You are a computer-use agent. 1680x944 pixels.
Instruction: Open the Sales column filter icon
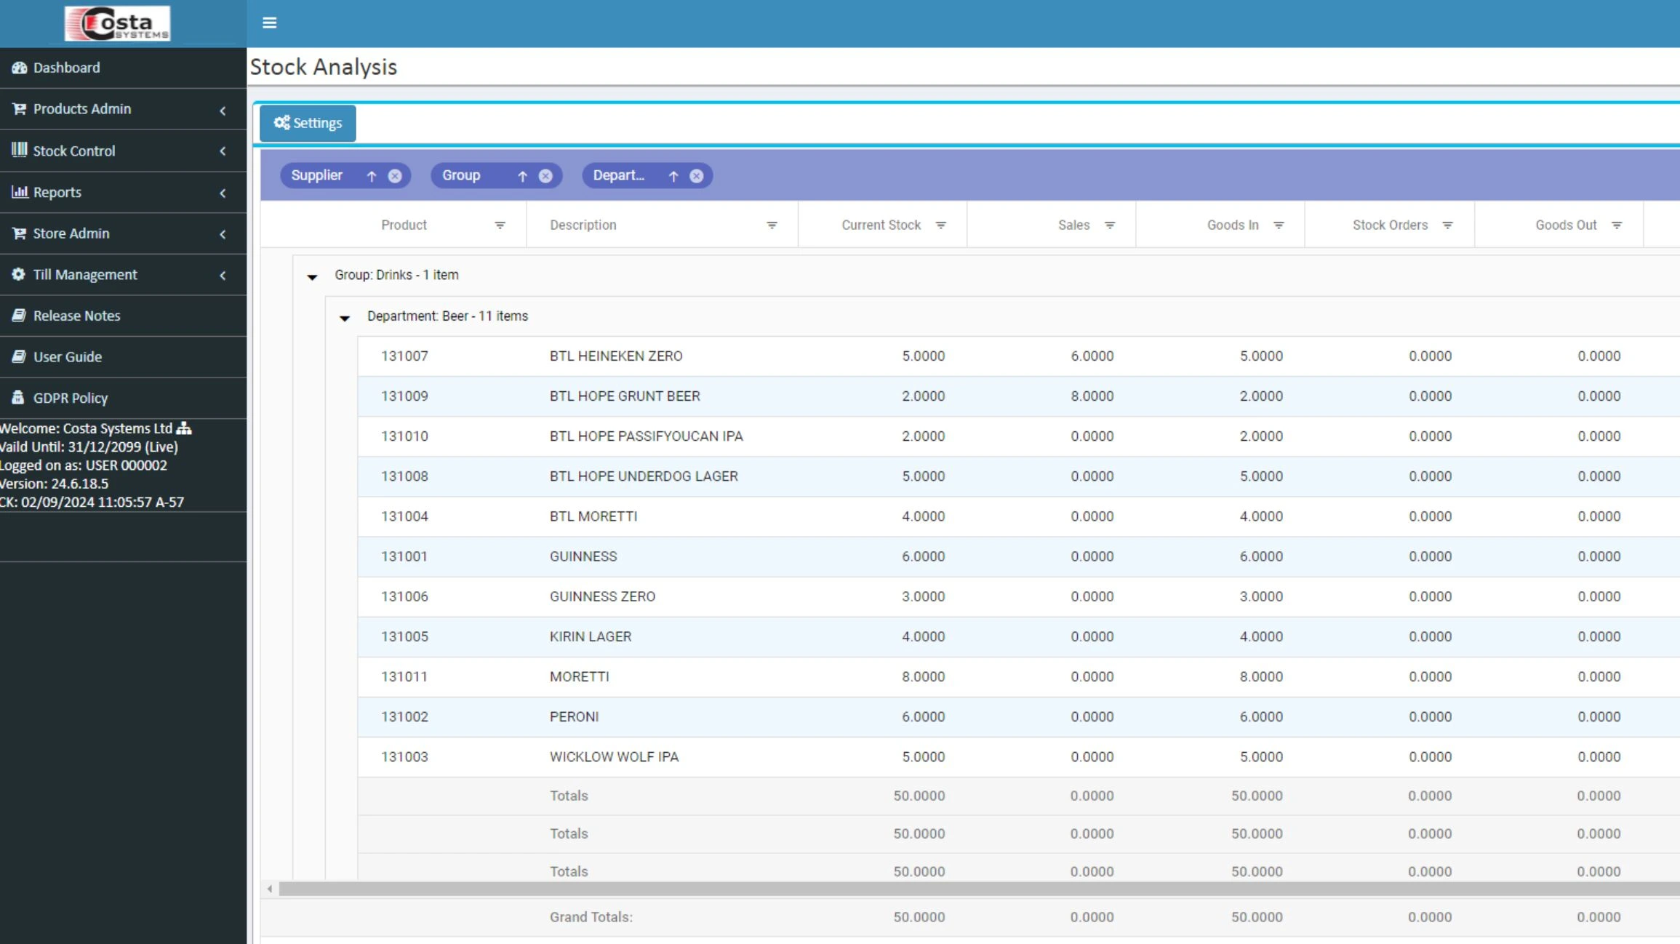1110,225
